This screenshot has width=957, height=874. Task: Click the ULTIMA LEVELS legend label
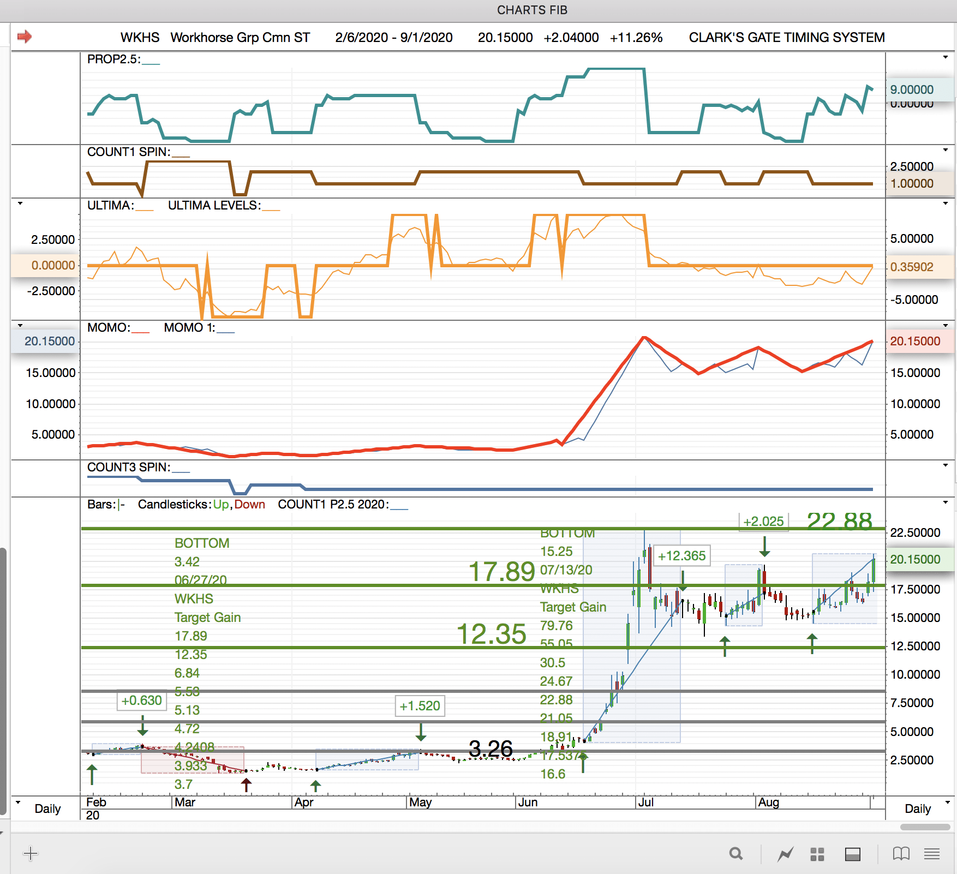pyautogui.click(x=214, y=206)
